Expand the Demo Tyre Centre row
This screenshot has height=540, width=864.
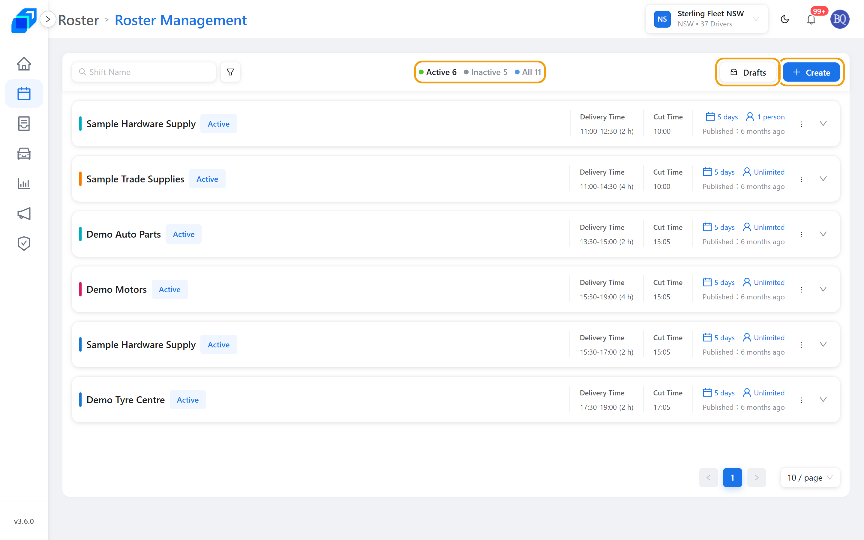coord(823,400)
